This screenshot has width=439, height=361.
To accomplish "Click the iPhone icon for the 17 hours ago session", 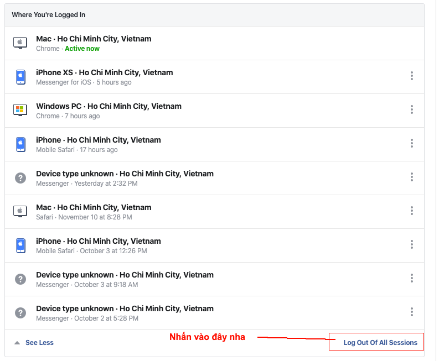I will [x=20, y=144].
